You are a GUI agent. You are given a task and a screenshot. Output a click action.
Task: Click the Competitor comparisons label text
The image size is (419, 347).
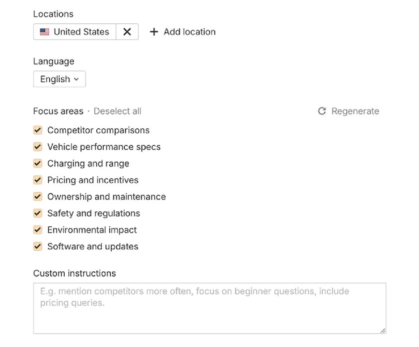point(98,130)
